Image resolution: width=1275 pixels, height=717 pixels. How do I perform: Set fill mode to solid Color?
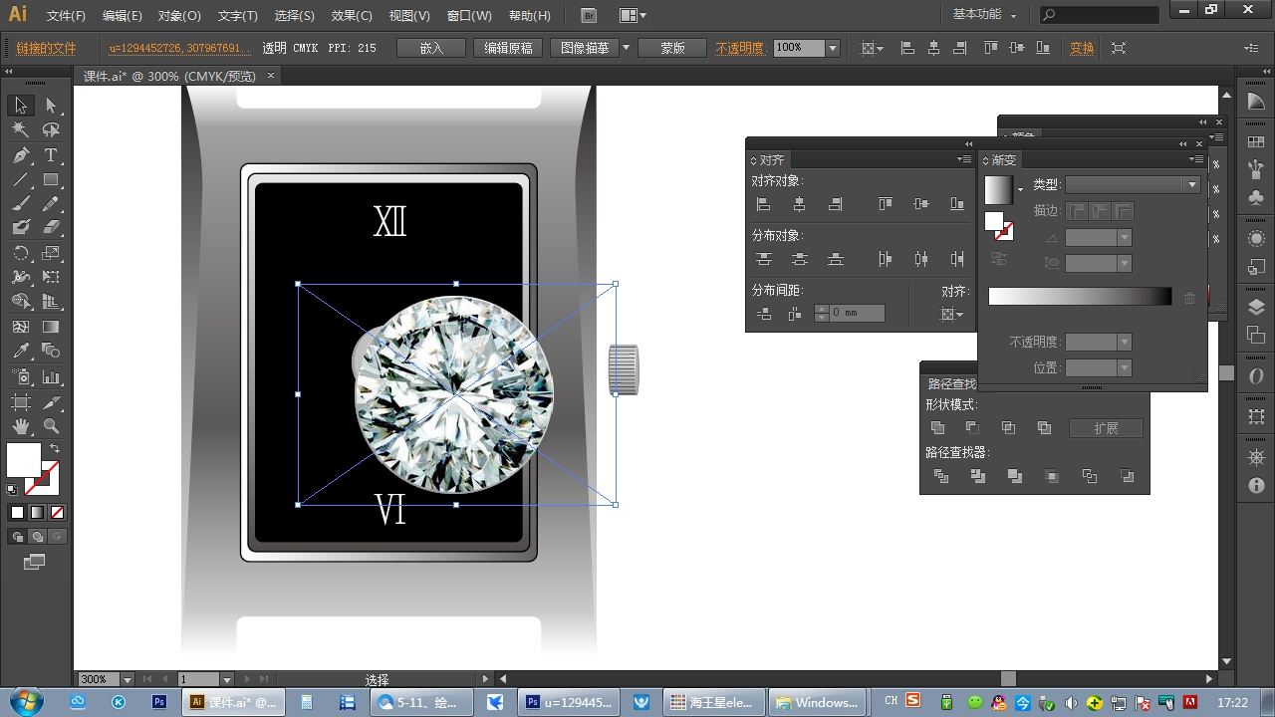pyautogui.click(x=17, y=513)
